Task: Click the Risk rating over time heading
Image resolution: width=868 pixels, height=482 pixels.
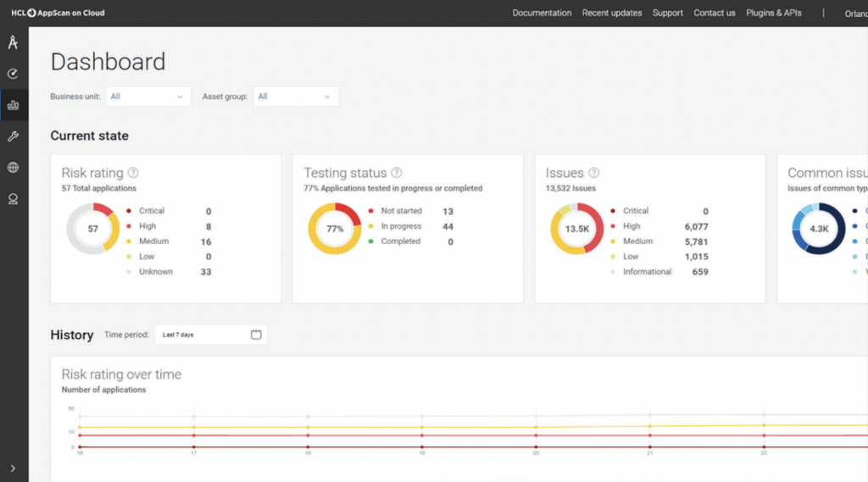Action: point(121,374)
